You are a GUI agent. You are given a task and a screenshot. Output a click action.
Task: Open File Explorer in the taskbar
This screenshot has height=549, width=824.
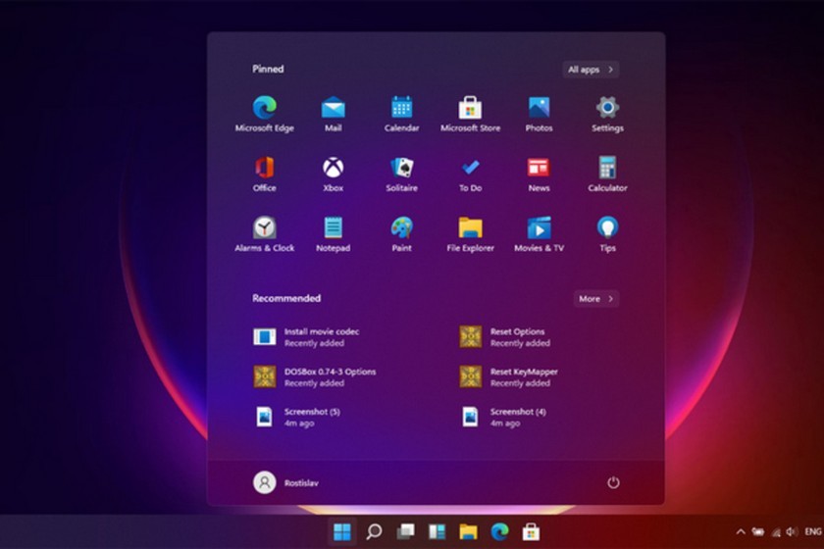point(468,531)
